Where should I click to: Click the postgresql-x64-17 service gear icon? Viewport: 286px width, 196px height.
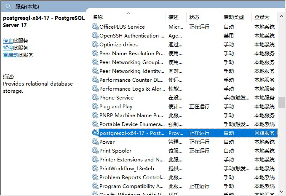pyautogui.click(x=95, y=133)
